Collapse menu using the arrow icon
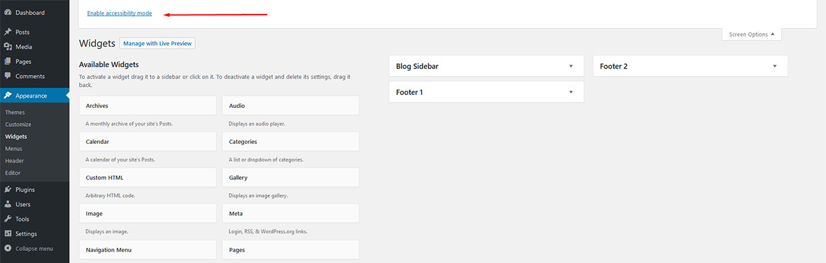Image resolution: width=826 pixels, height=263 pixels. (x=8, y=248)
